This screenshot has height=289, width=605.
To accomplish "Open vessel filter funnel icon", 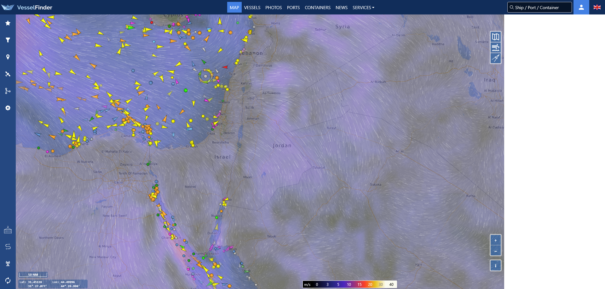I will coord(8,40).
